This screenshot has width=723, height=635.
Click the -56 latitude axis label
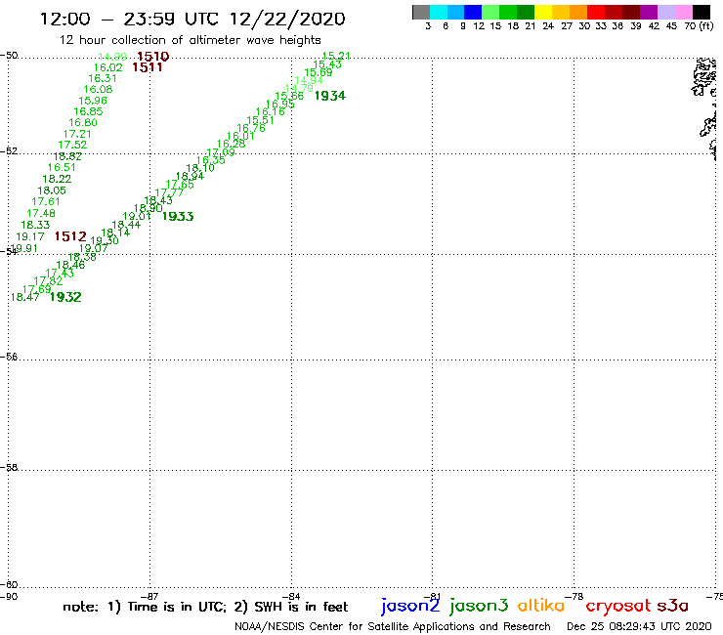coord(9,357)
